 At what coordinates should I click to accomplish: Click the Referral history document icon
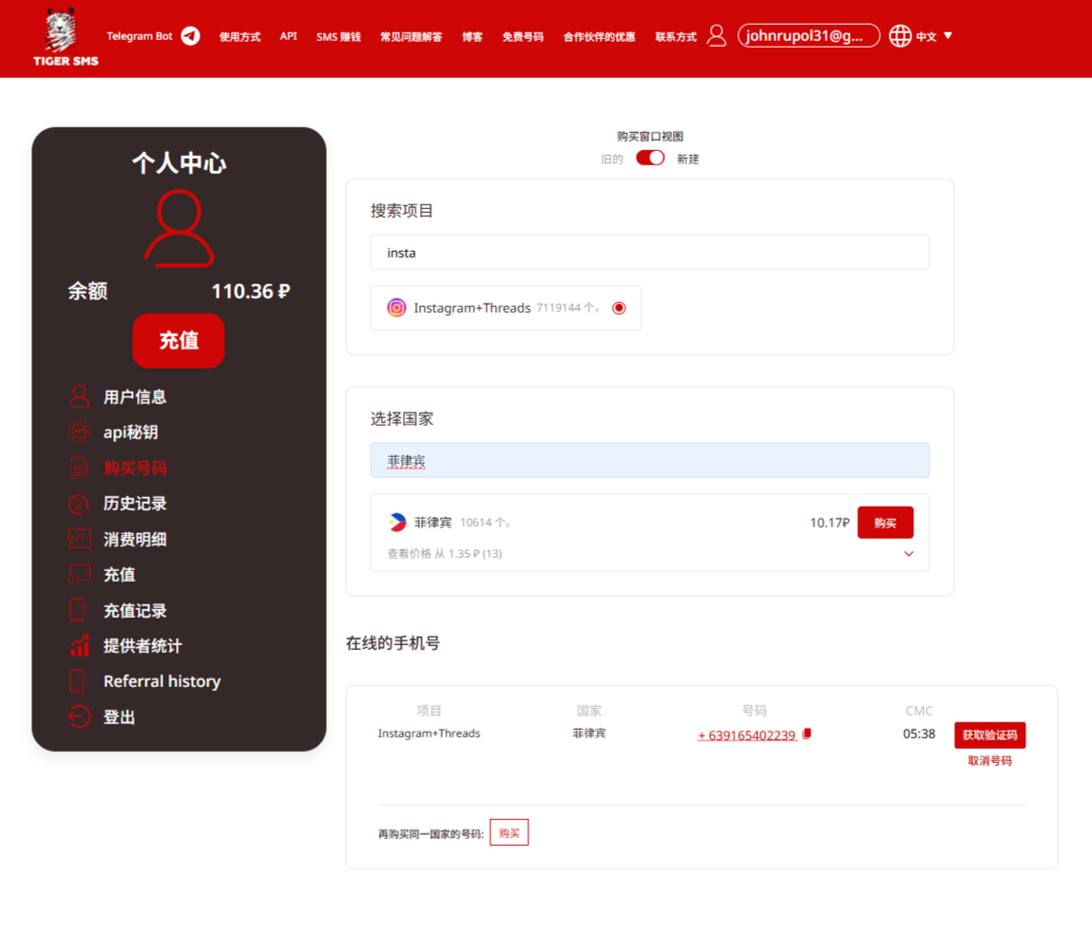click(79, 680)
